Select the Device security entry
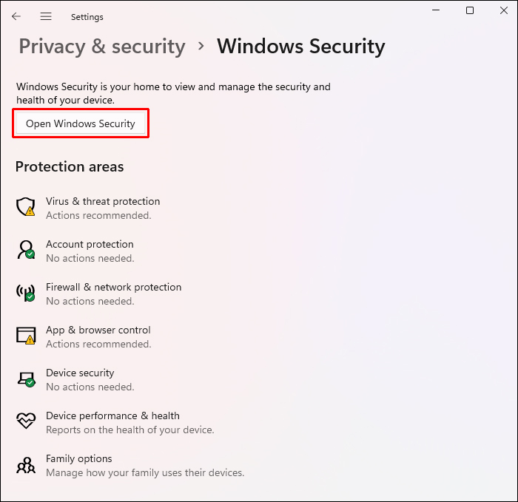This screenshot has width=518, height=502. (80, 373)
